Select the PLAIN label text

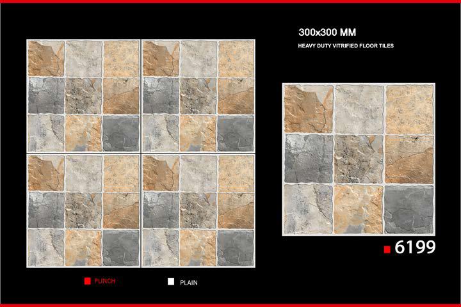click(x=189, y=283)
